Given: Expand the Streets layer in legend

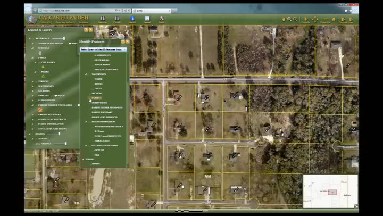Looking at the screenshot, I should [32, 81].
